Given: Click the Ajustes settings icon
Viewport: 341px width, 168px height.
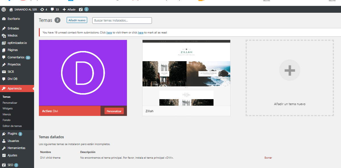Looking at the screenshot, I should [x=4, y=155].
